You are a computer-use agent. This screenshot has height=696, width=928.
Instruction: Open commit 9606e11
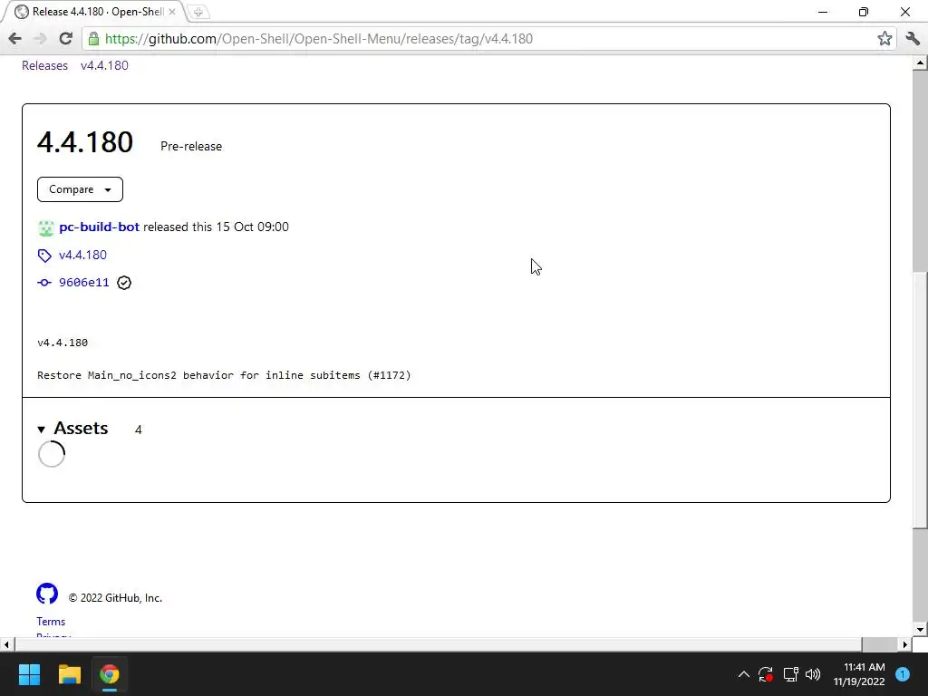(84, 283)
